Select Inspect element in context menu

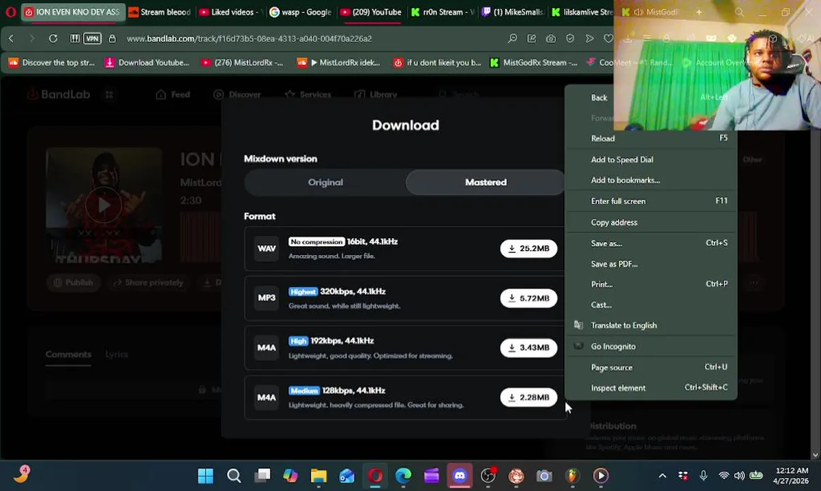[x=651, y=388]
